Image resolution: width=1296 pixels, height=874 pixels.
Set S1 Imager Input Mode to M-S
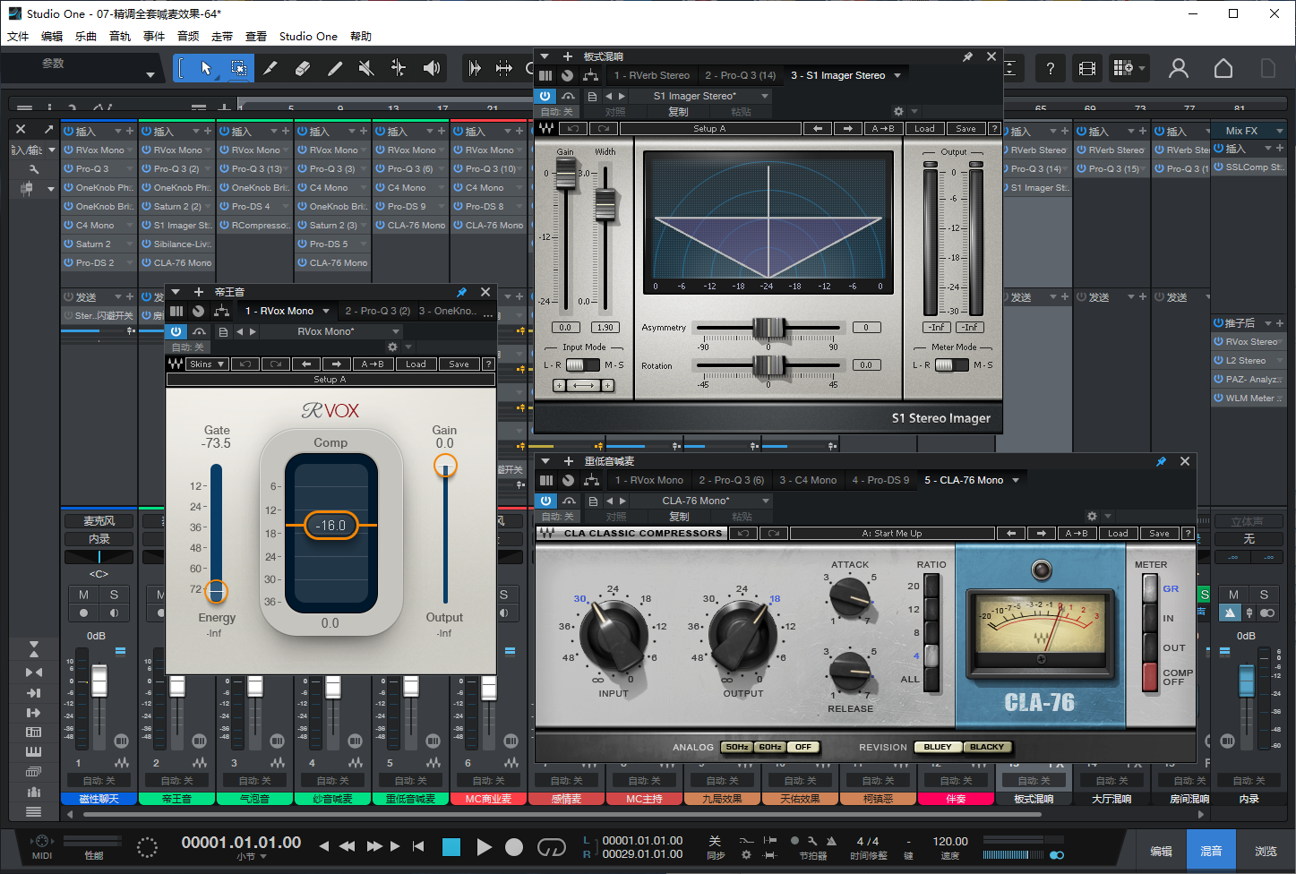(592, 364)
